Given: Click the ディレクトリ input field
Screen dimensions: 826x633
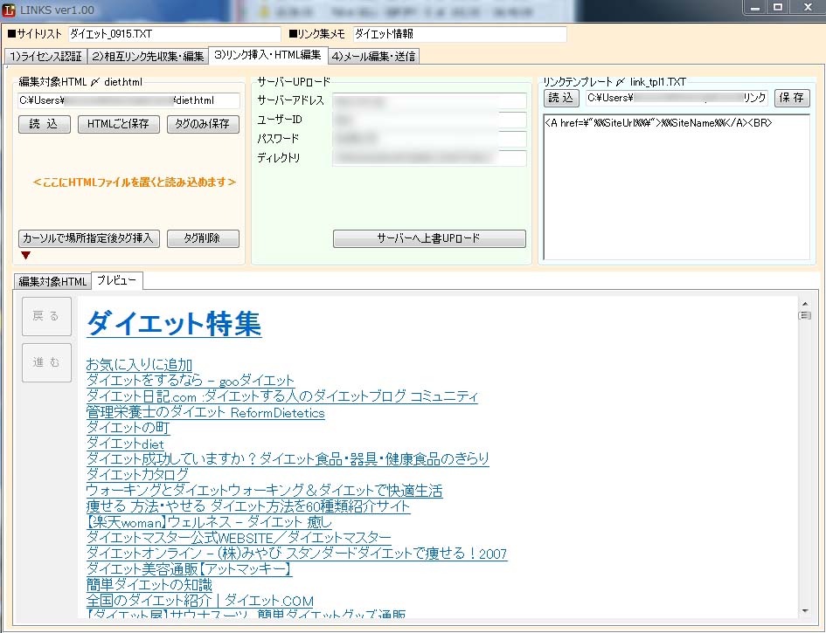Looking at the screenshot, I should [x=429, y=158].
